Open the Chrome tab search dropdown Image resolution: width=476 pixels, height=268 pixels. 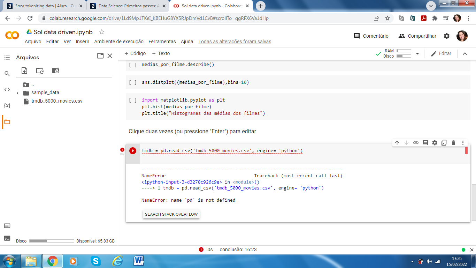pyautogui.click(x=431, y=6)
